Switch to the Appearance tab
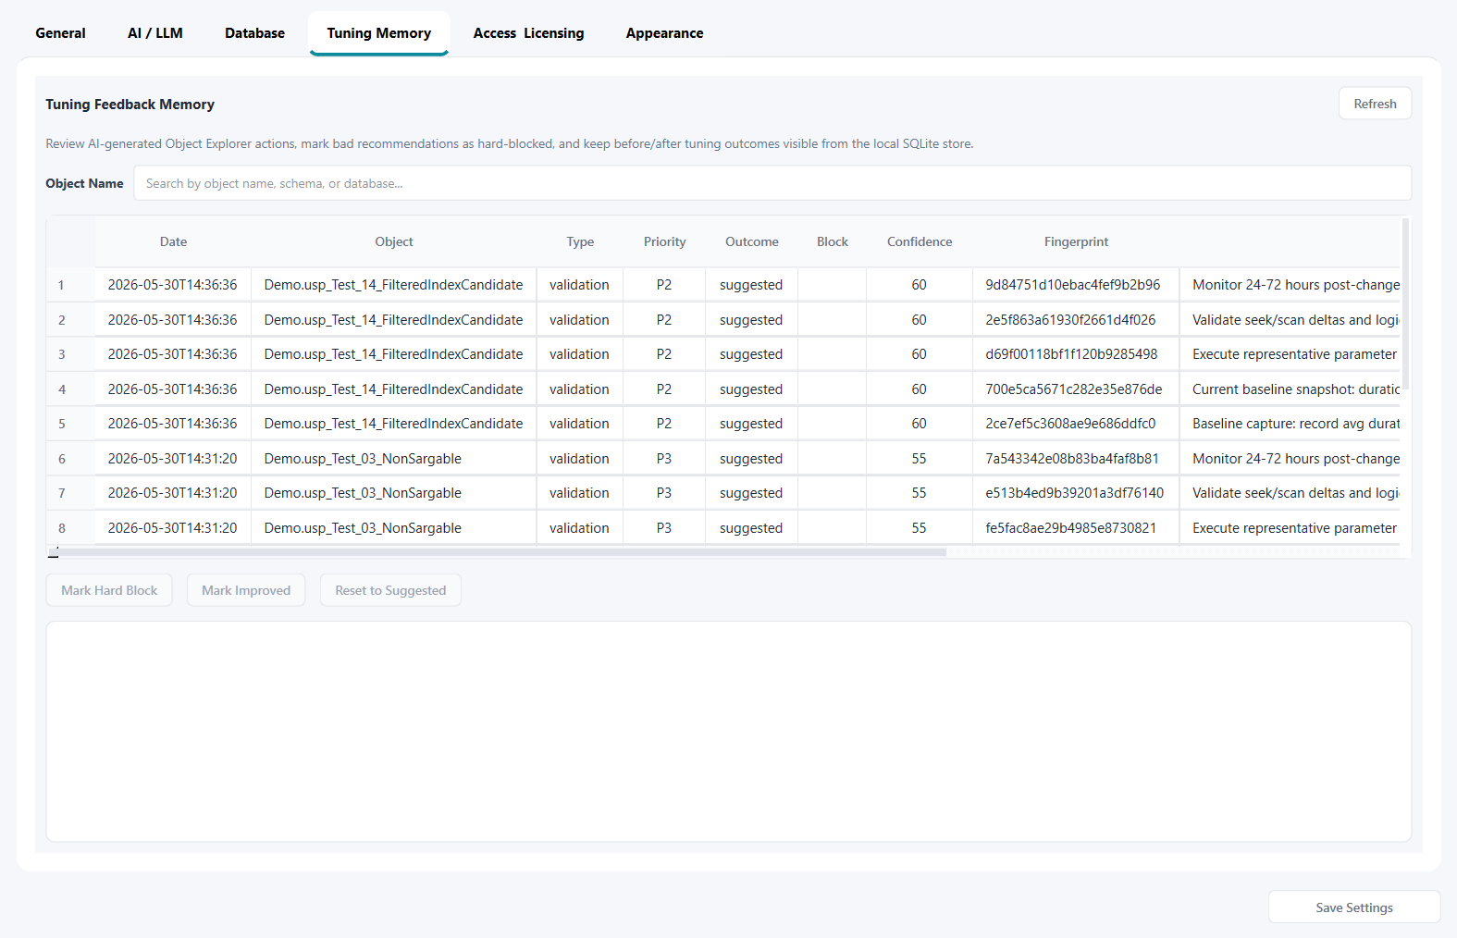 click(x=664, y=33)
